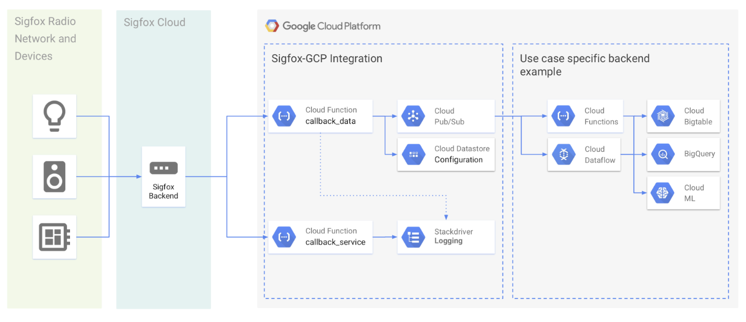Image resolution: width=746 pixels, height=322 pixels.
Task: Click the Cloud Functions backend text label
Action: coord(601,116)
